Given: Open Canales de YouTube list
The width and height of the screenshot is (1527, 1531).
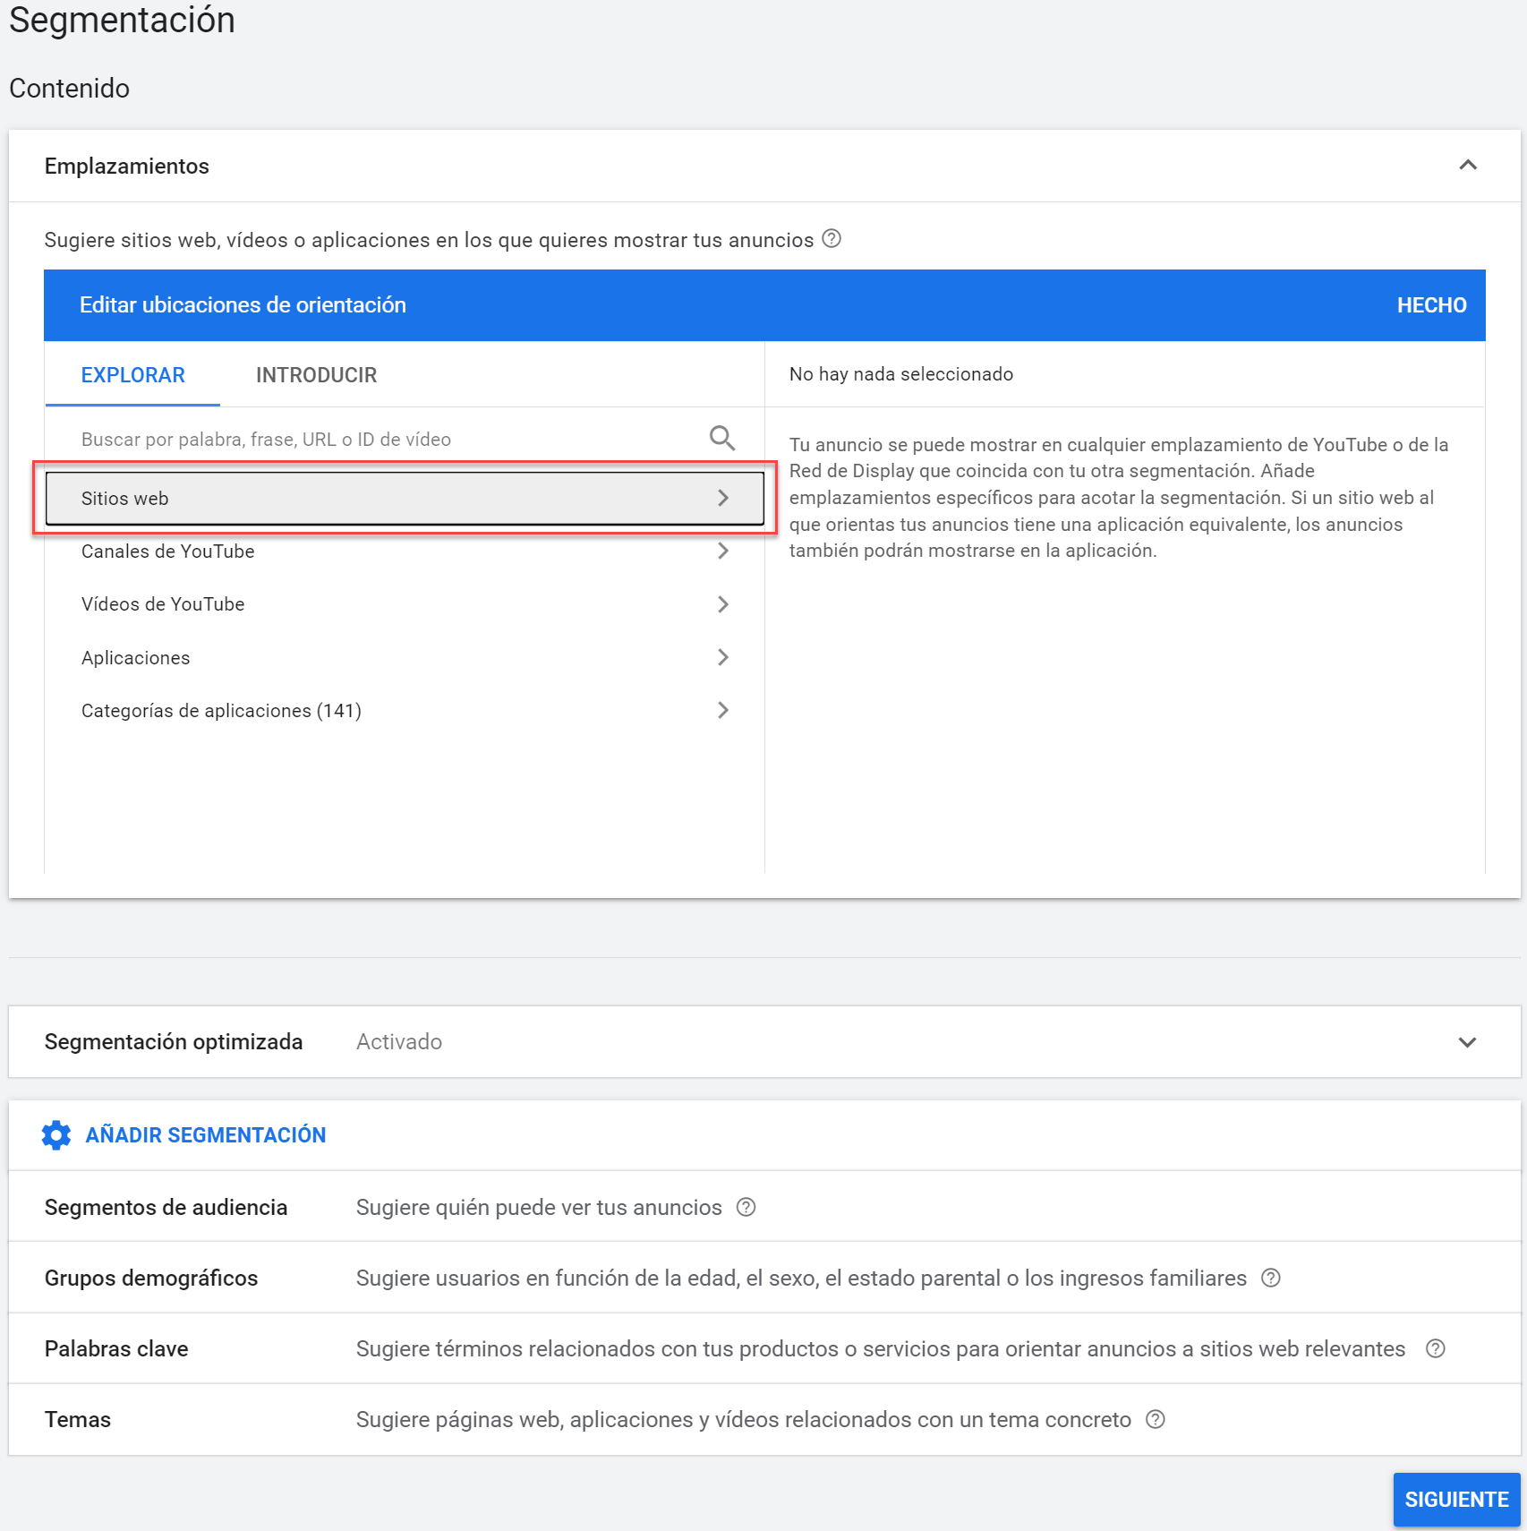Looking at the screenshot, I should point(405,552).
